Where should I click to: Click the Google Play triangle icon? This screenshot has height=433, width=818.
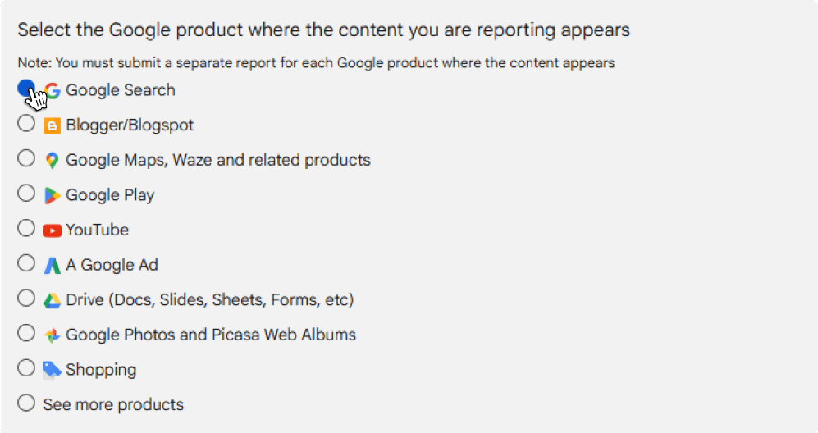pos(53,195)
